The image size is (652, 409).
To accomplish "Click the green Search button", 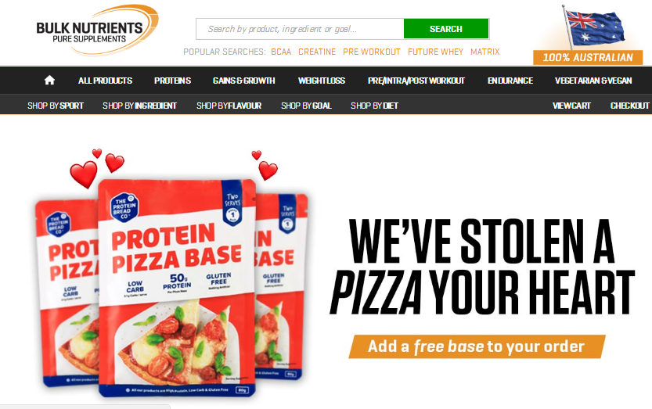I will 446,29.
